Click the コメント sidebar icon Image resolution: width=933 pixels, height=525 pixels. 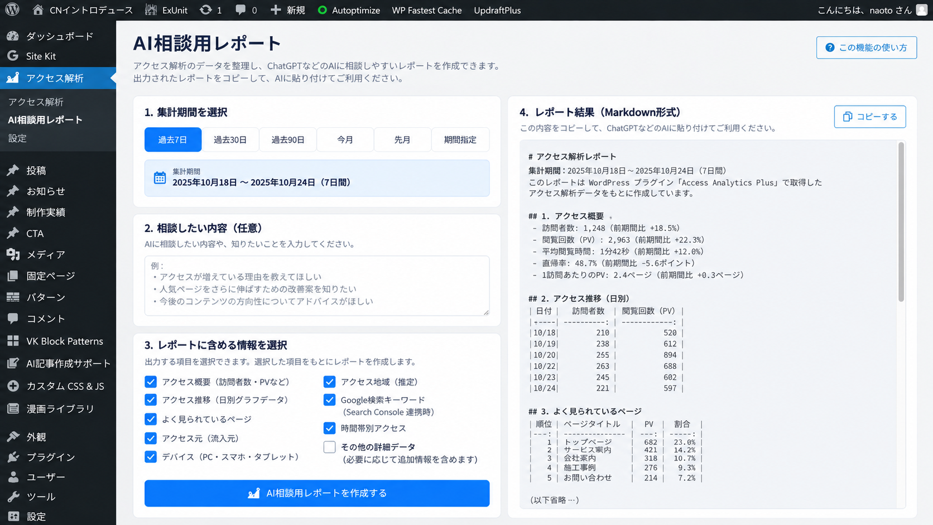[x=13, y=318]
